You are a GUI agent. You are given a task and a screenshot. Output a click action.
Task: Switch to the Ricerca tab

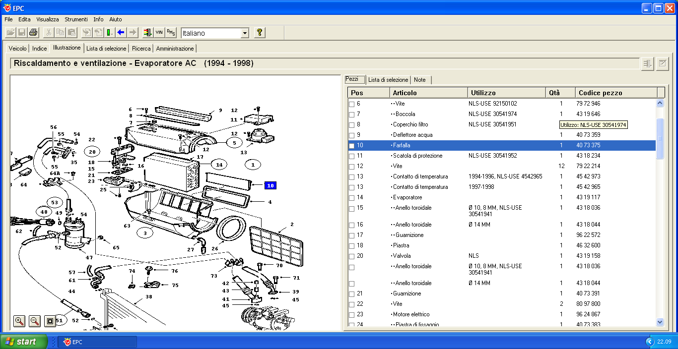tap(141, 49)
